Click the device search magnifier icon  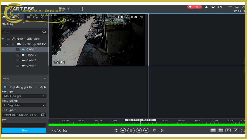click(44, 32)
